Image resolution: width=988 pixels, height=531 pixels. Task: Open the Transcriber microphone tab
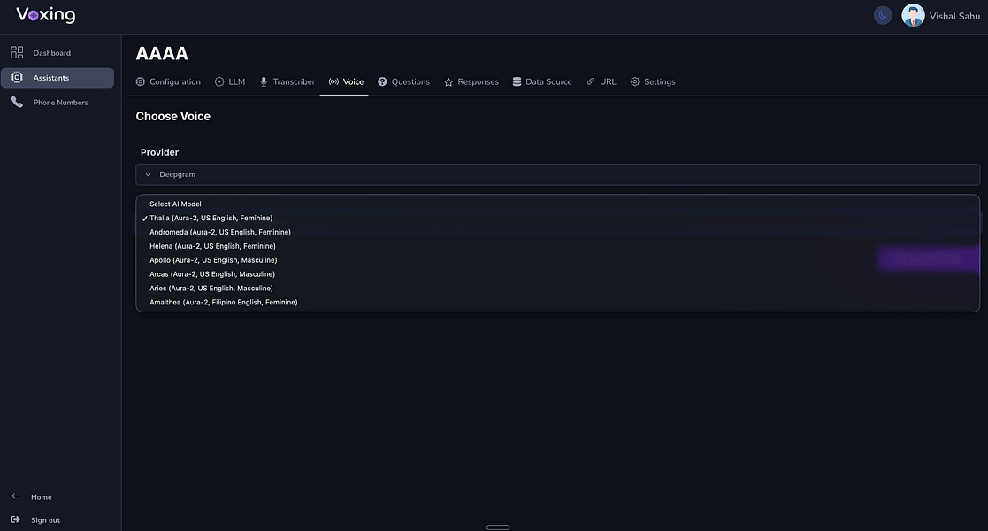click(287, 82)
